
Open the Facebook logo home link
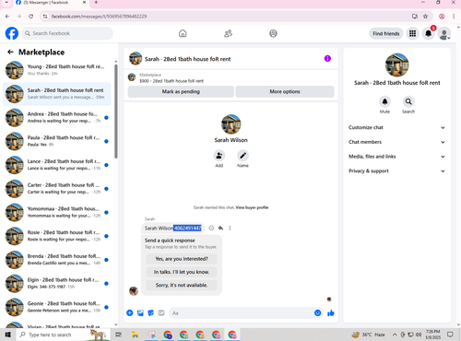12,33
